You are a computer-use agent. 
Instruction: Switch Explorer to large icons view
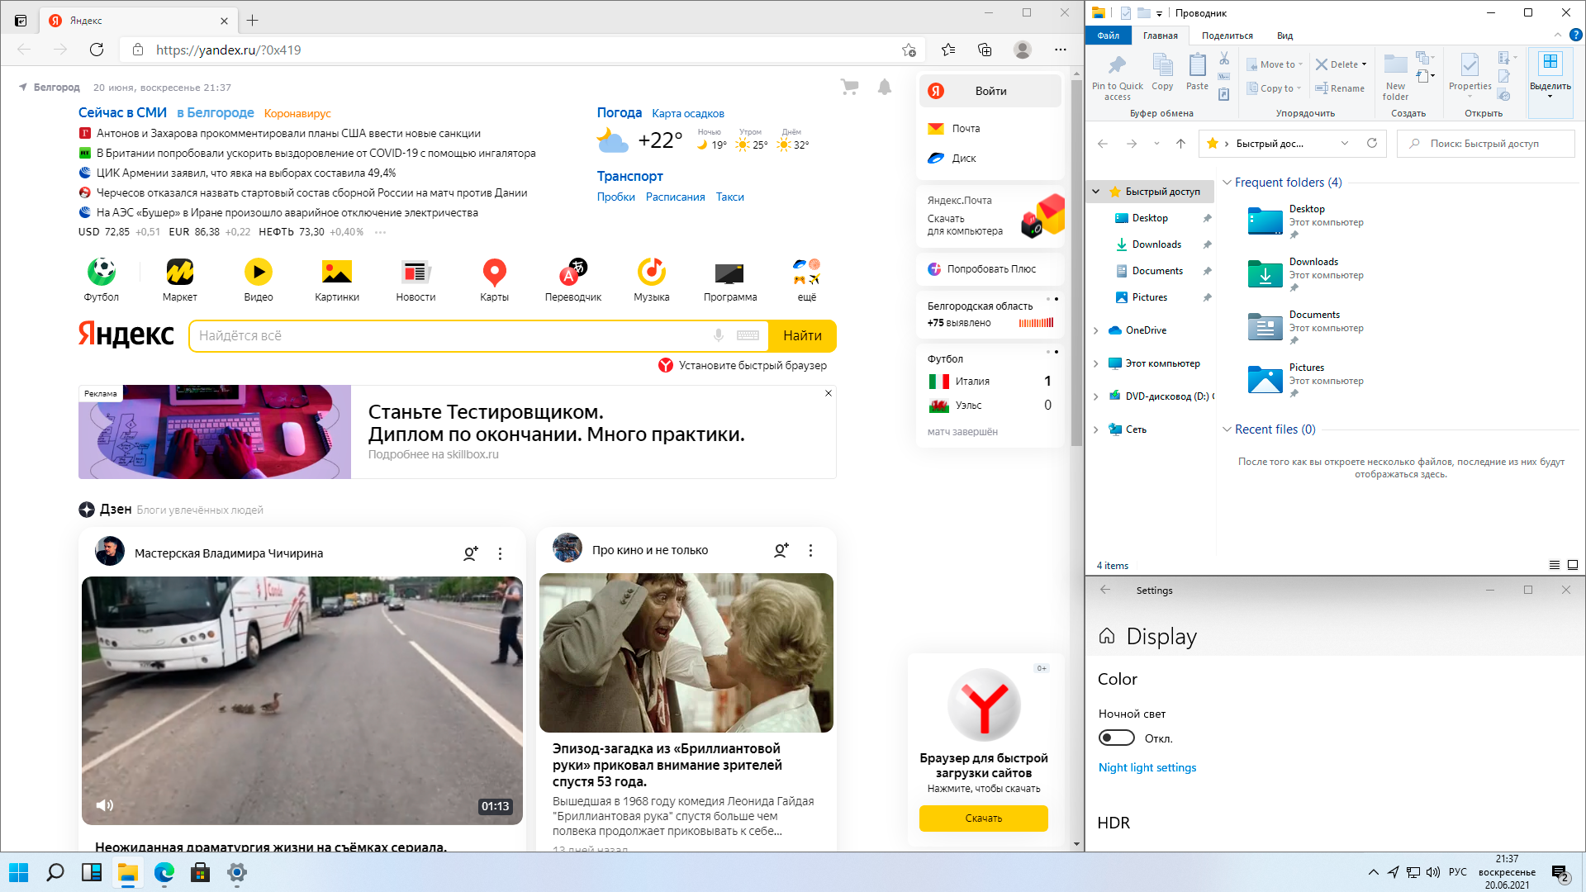pyautogui.click(x=1573, y=565)
